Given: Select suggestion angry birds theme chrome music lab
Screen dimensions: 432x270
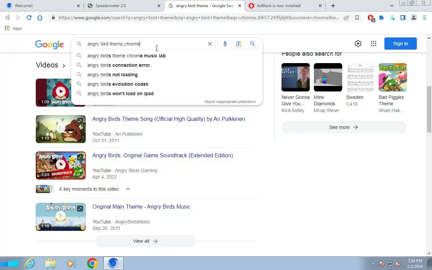Looking at the screenshot, I should 167,56.
